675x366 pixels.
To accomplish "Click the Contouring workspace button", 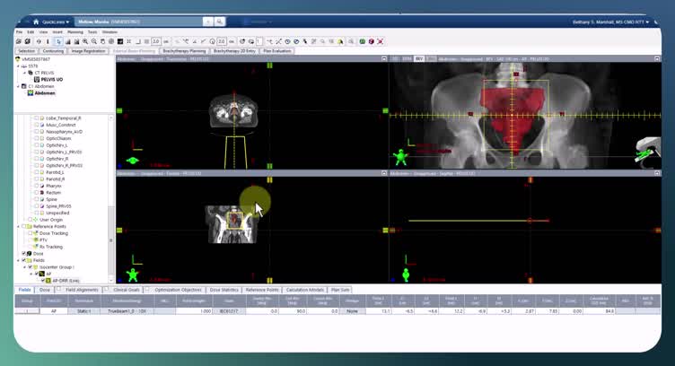I will 53,51.
